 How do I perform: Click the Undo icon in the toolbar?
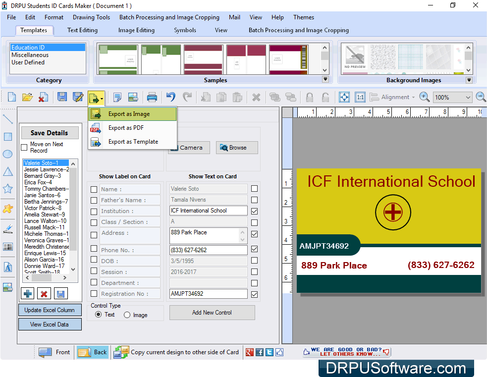tap(170, 97)
